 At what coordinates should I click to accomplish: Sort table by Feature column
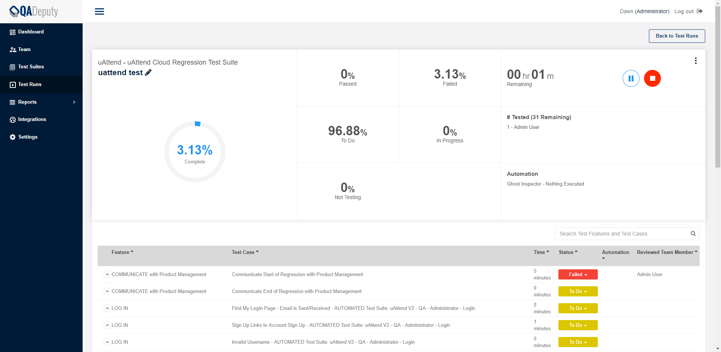(x=122, y=252)
